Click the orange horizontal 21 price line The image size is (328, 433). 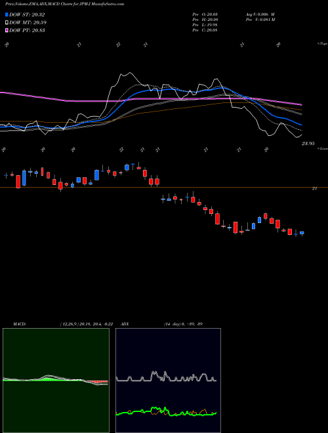pos(164,188)
